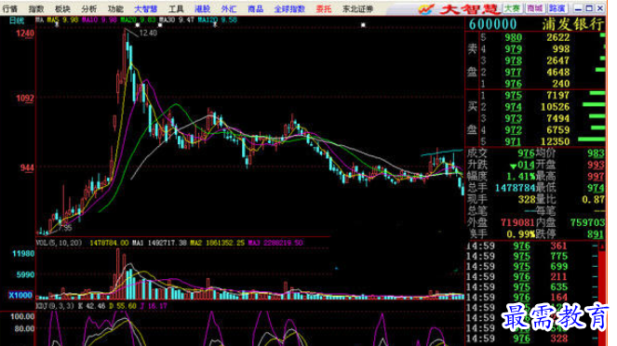Image resolution: width=617 pixels, height=346 pixels.
Task: Click the MA120 9.58 indicator label
Action: click(x=218, y=20)
